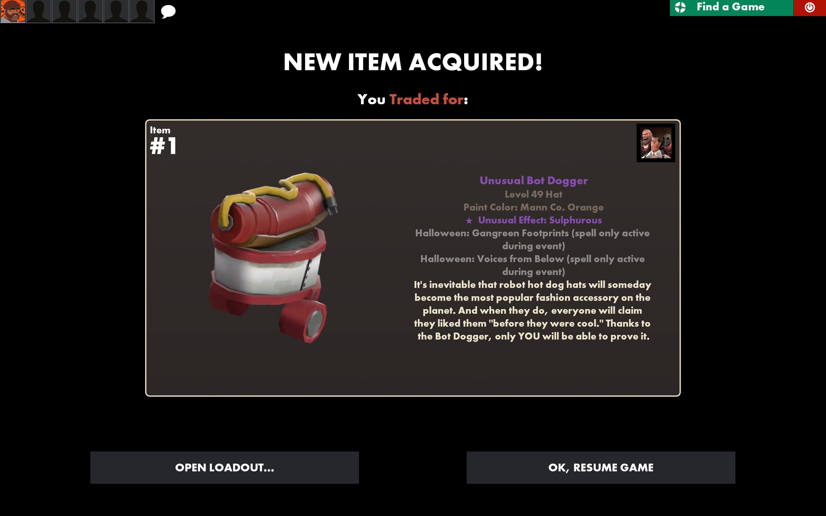Click the red power quit button
This screenshot has width=826, height=516.
[810, 7]
